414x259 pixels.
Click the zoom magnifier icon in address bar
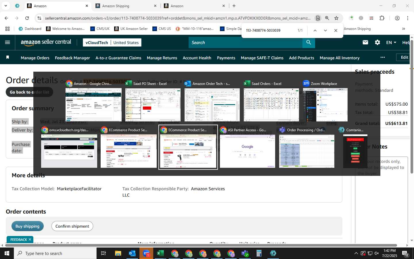point(327,18)
